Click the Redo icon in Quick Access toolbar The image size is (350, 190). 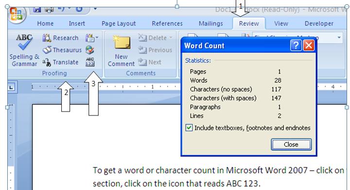point(79,9)
